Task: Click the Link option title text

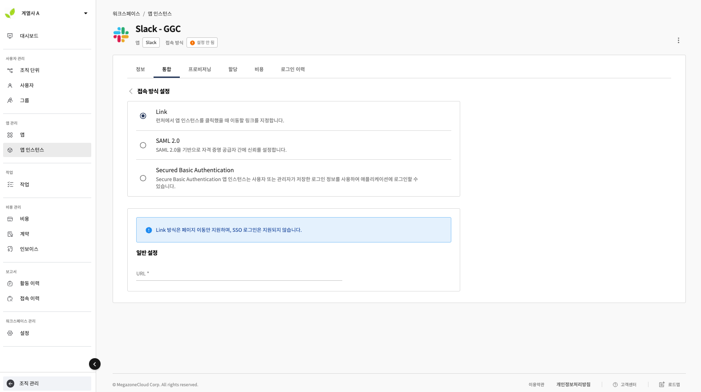Action: pyautogui.click(x=162, y=112)
